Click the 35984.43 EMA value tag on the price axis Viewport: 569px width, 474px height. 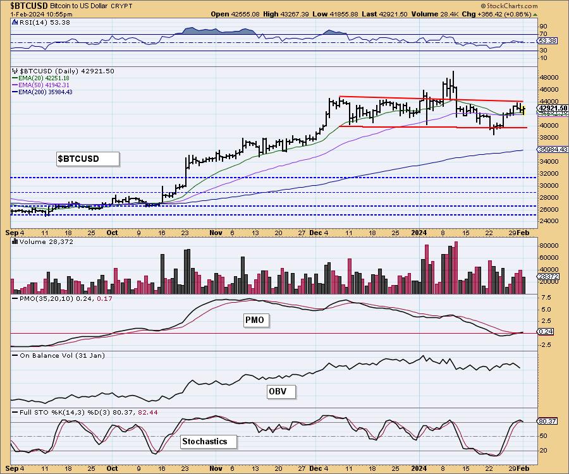553,149
